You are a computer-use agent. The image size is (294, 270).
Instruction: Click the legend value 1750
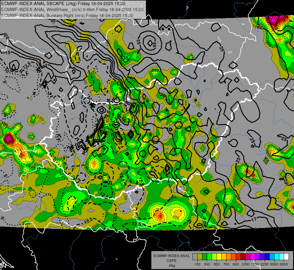[255, 264]
